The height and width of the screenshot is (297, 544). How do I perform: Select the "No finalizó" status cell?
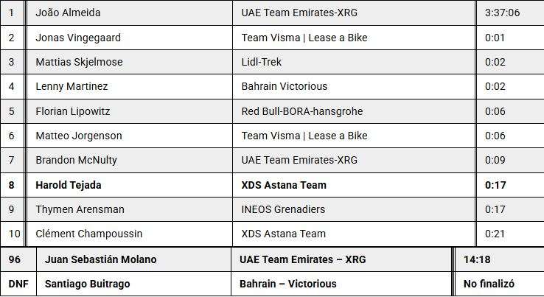[x=489, y=284]
